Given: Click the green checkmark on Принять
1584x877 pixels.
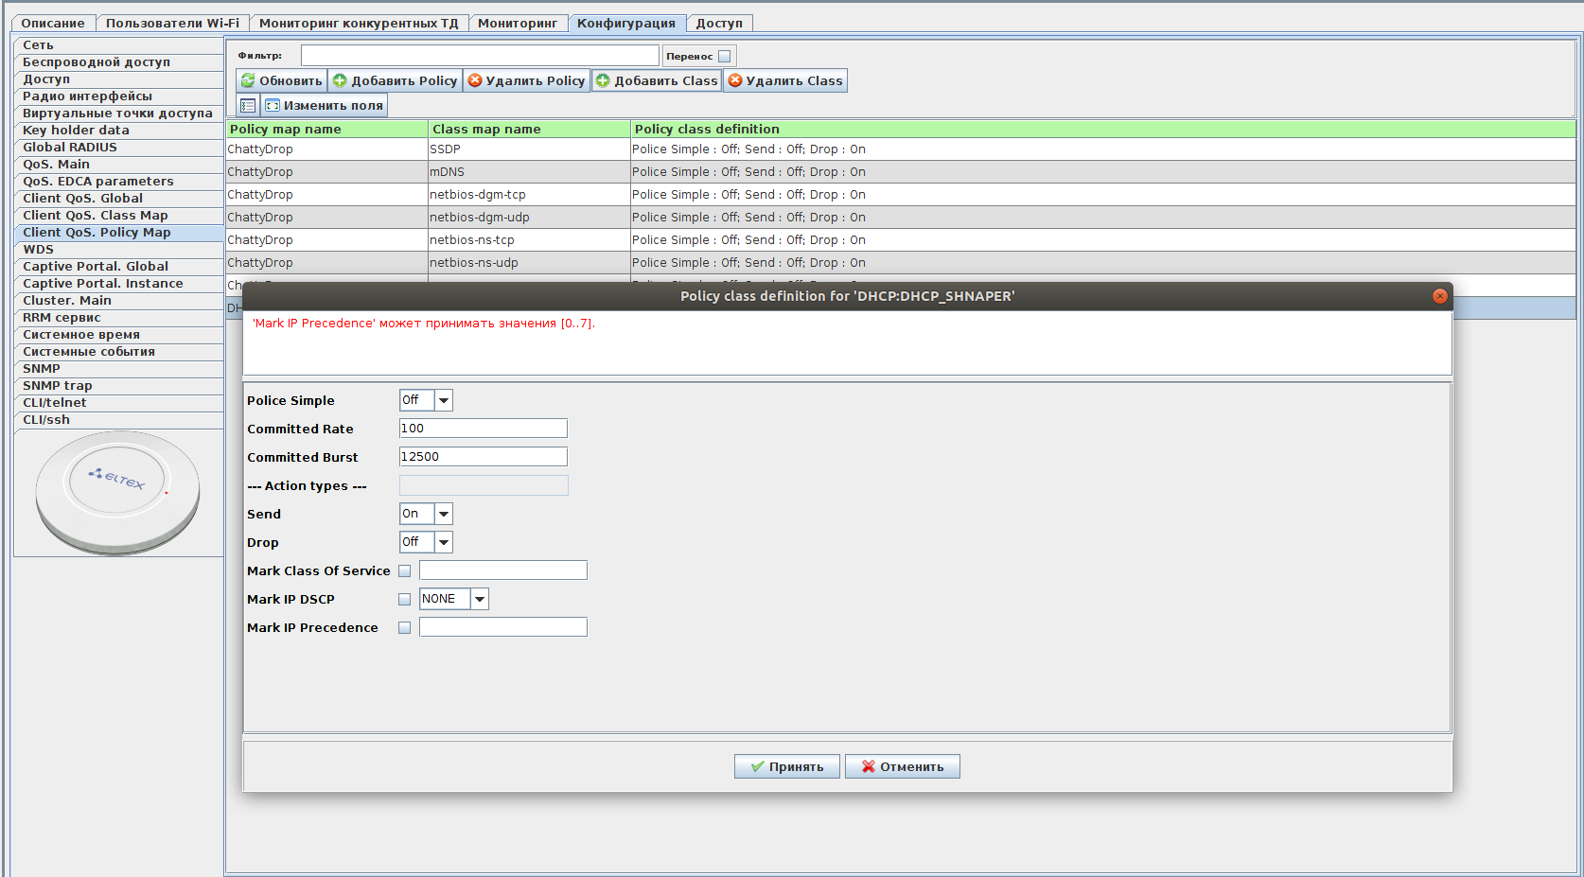Looking at the screenshot, I should [757, 766].
